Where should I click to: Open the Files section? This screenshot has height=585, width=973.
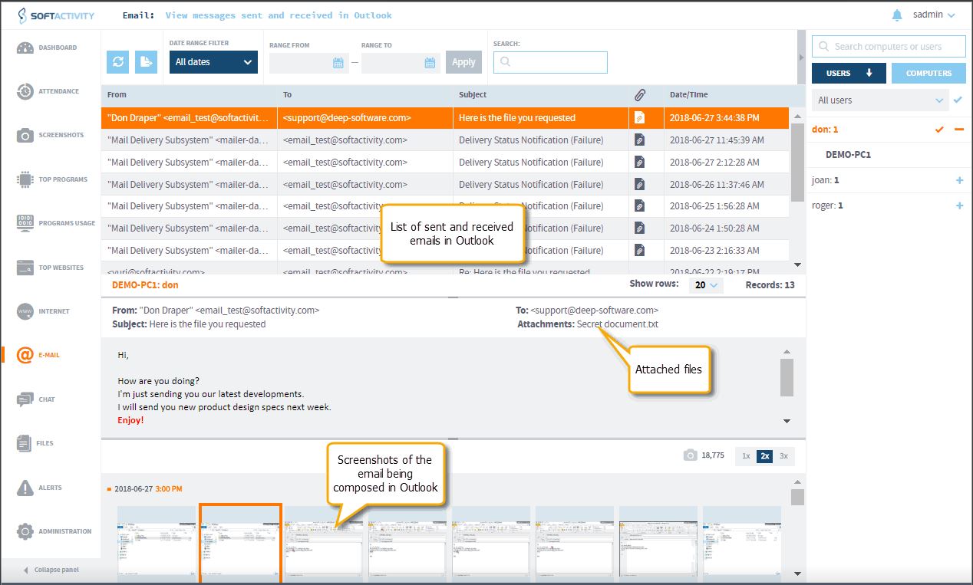[35, 443]
